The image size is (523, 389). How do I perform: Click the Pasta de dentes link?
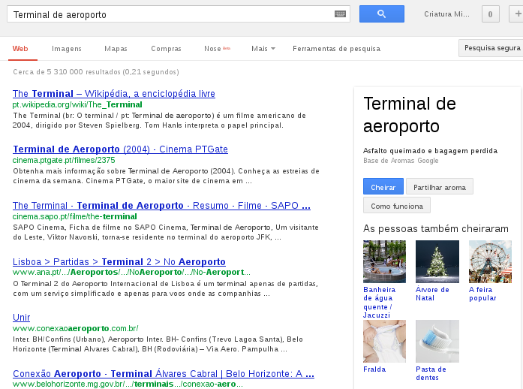(x=431, y=373)
